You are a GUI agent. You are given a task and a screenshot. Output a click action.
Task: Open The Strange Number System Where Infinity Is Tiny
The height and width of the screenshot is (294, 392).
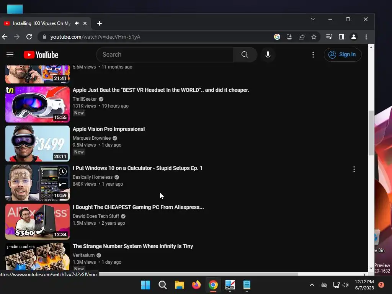click(133, 246)
